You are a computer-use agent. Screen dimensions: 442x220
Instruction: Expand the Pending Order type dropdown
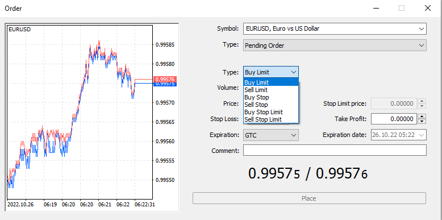(x=422, y=45)
